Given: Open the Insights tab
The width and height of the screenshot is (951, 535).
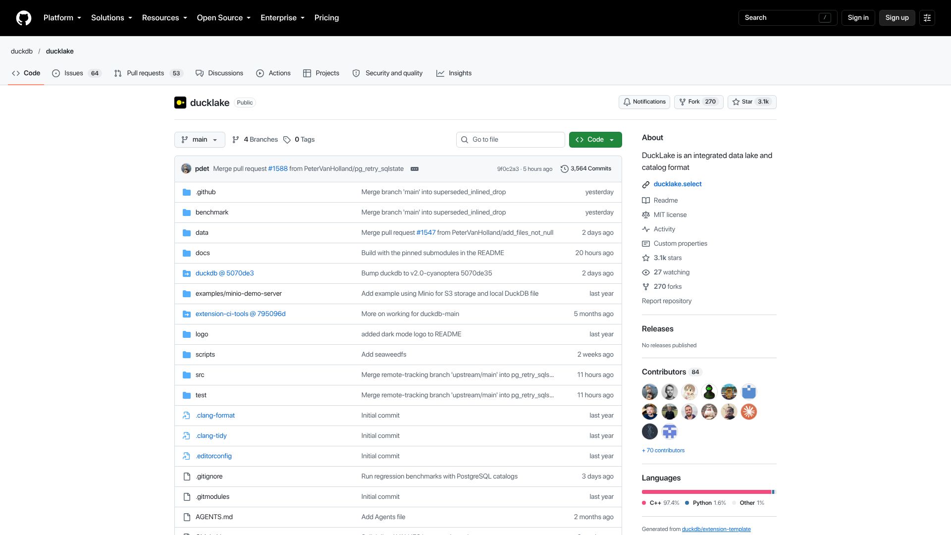Looking at the screenshot, I should 454,73.
